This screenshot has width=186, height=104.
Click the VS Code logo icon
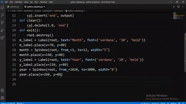pos(2,2)
